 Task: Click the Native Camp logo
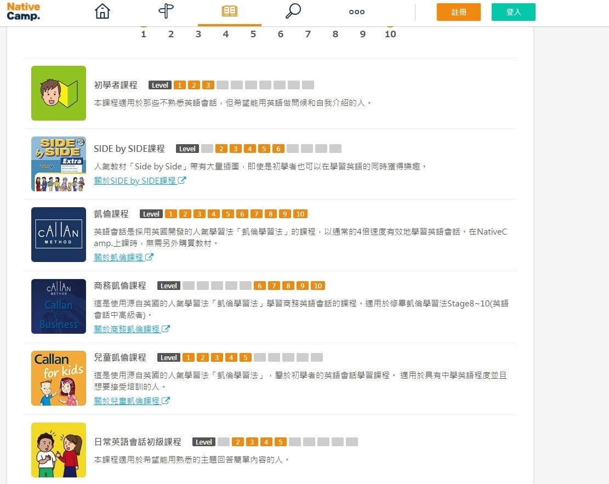[x=23, y=12]
